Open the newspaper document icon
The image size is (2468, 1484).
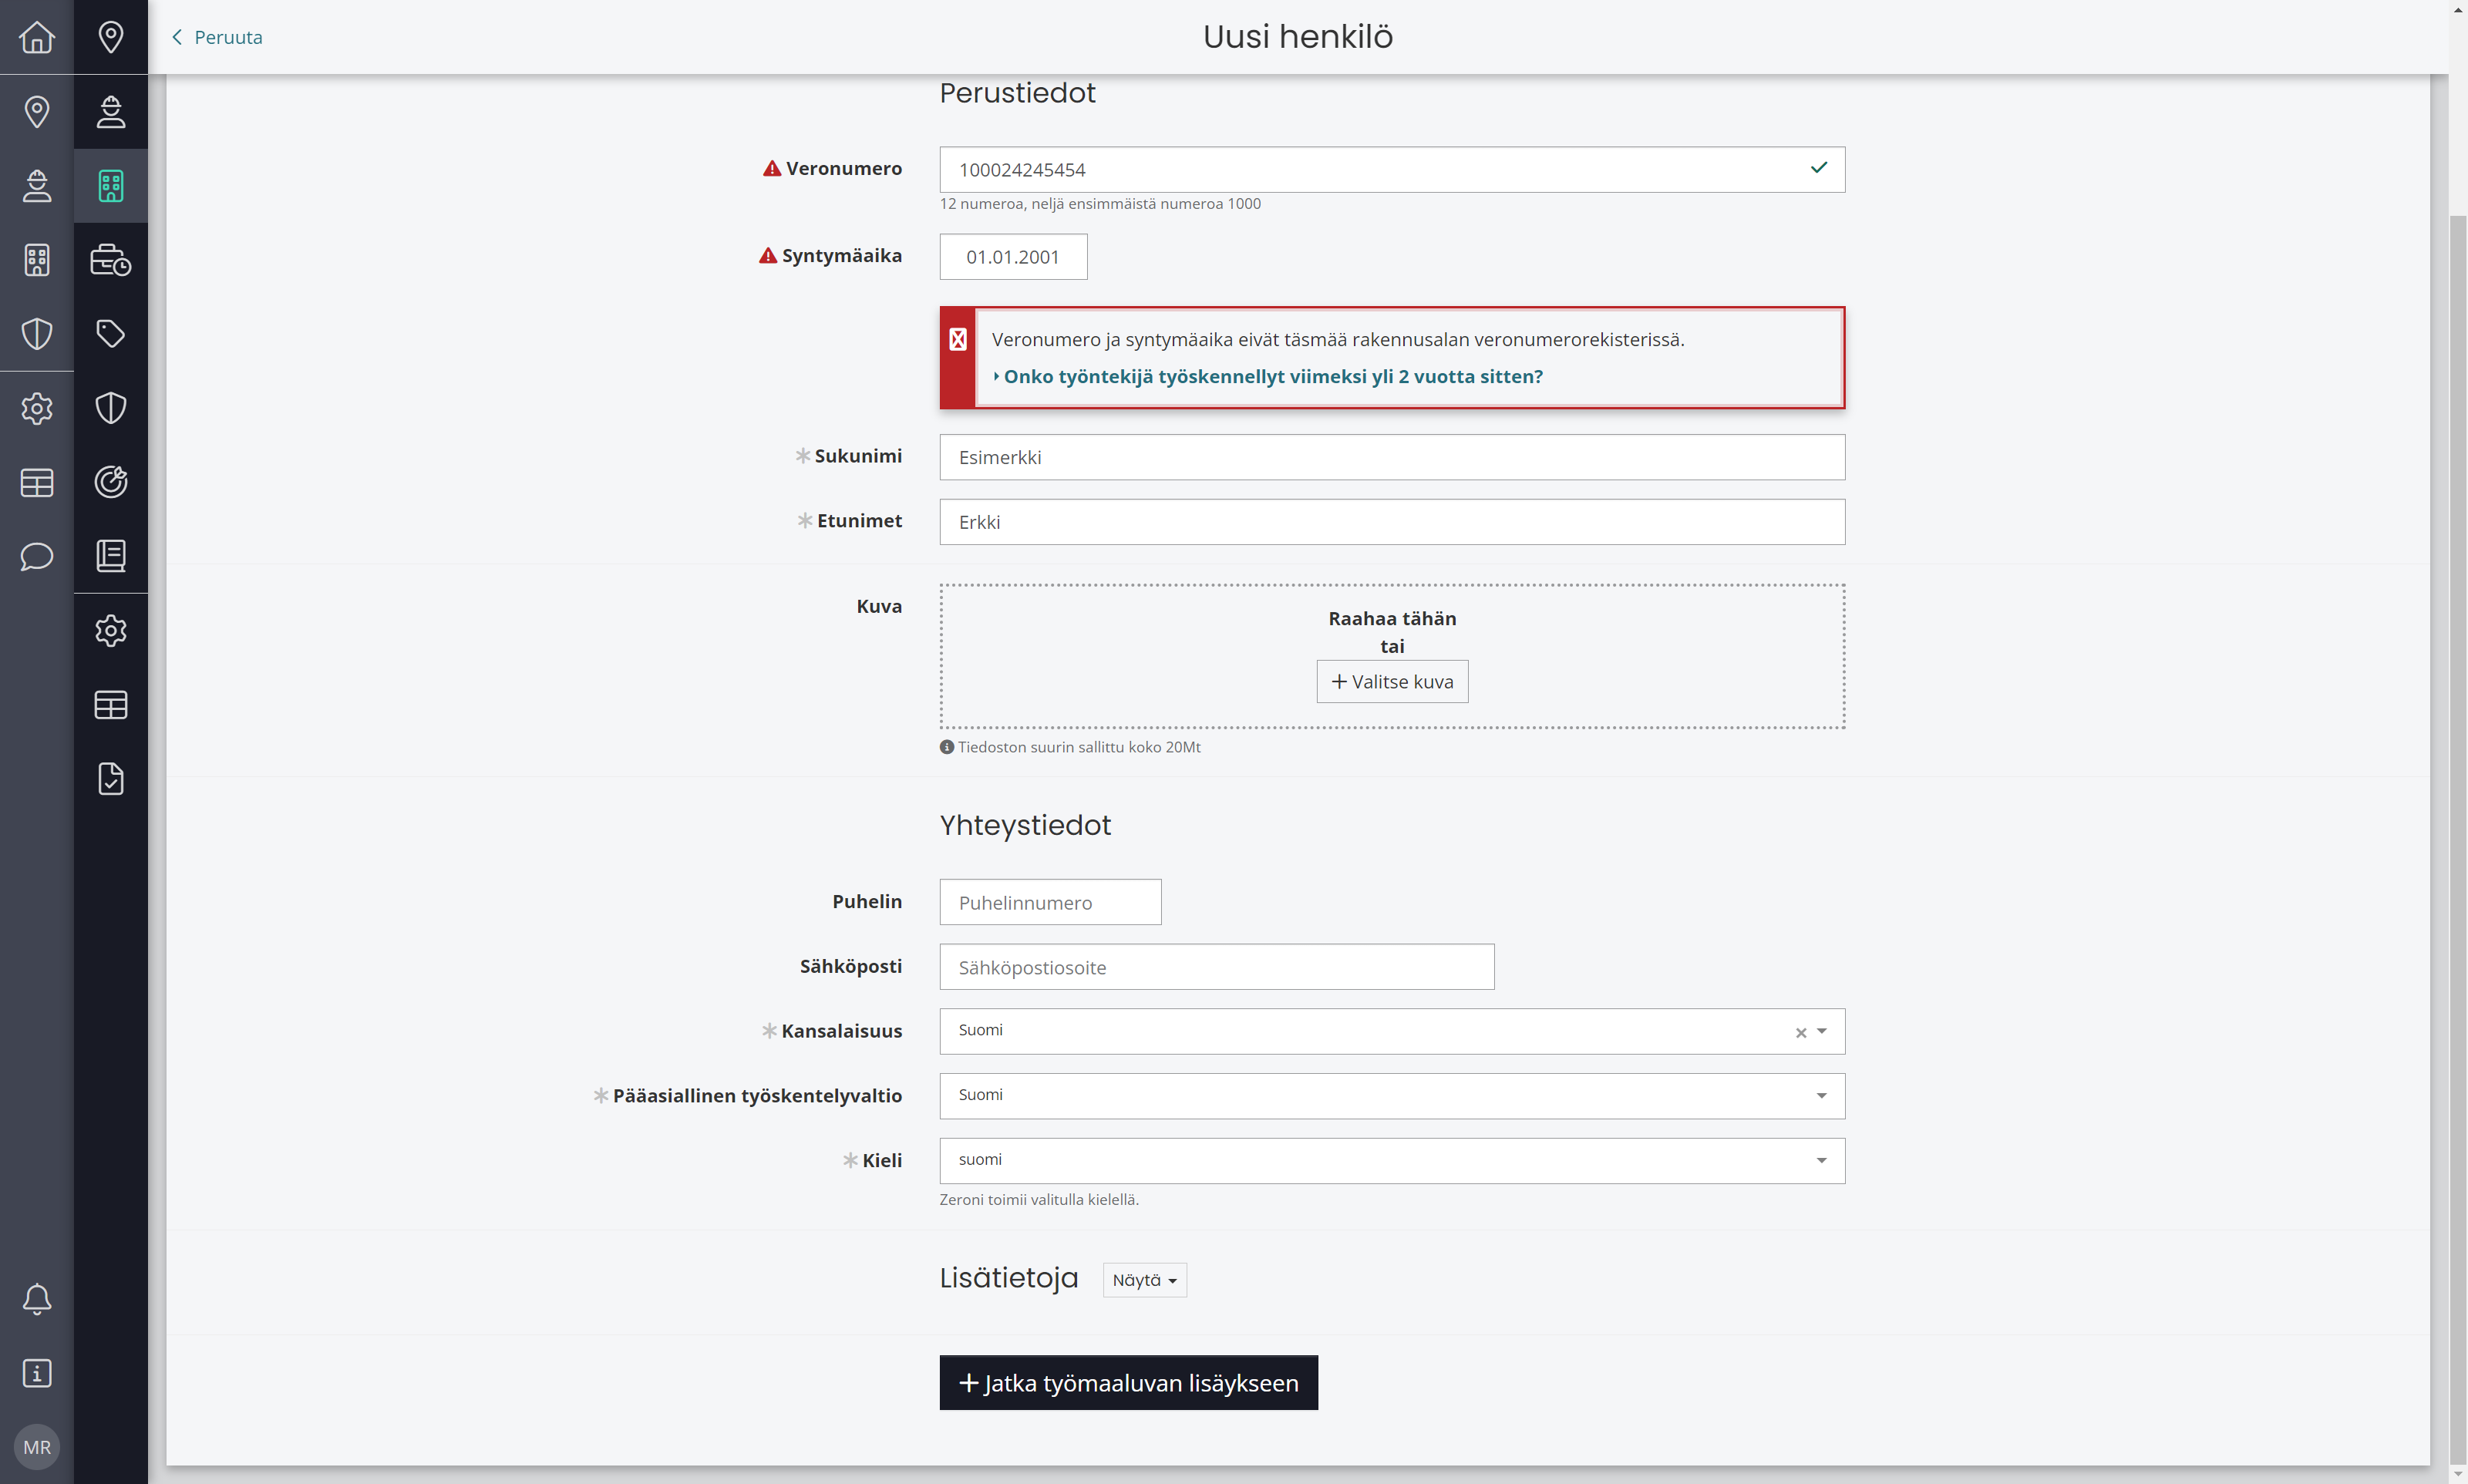pos(111,556)
